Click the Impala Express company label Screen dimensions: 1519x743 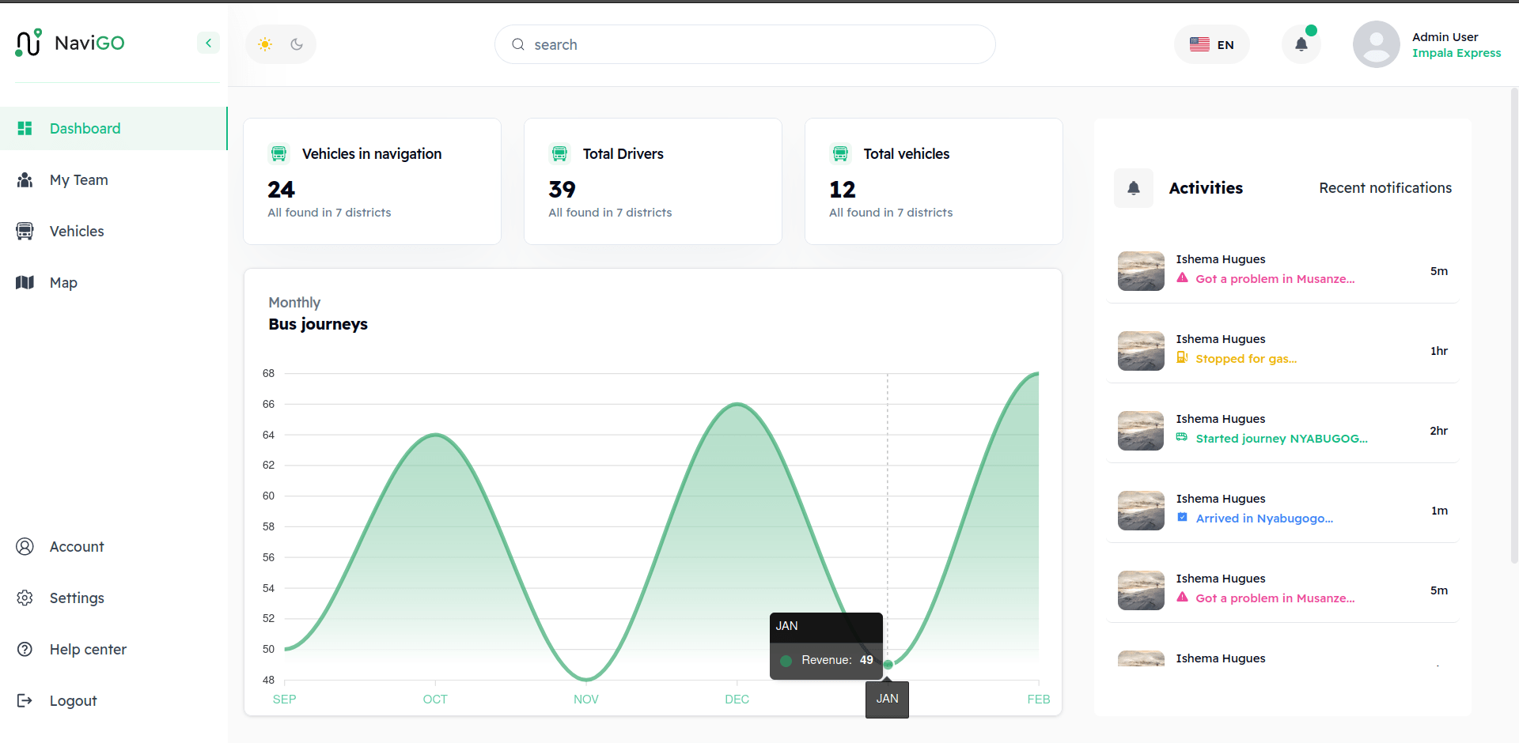[1456, 53]
